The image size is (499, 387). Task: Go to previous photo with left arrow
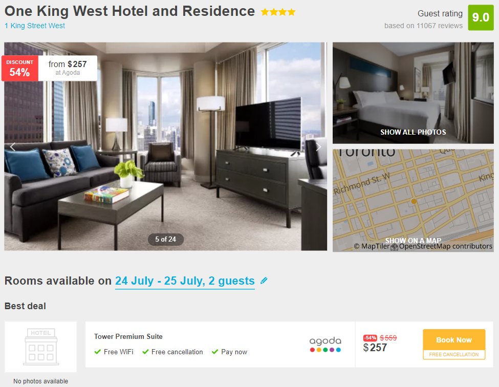(13, 147)
